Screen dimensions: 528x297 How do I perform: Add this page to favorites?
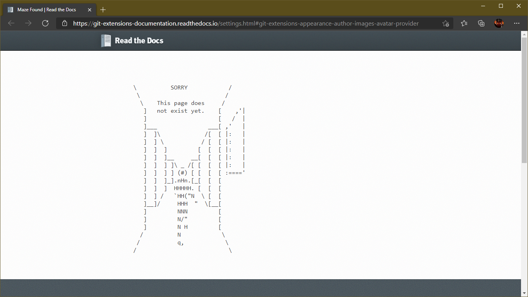click(x=446, y=23)
